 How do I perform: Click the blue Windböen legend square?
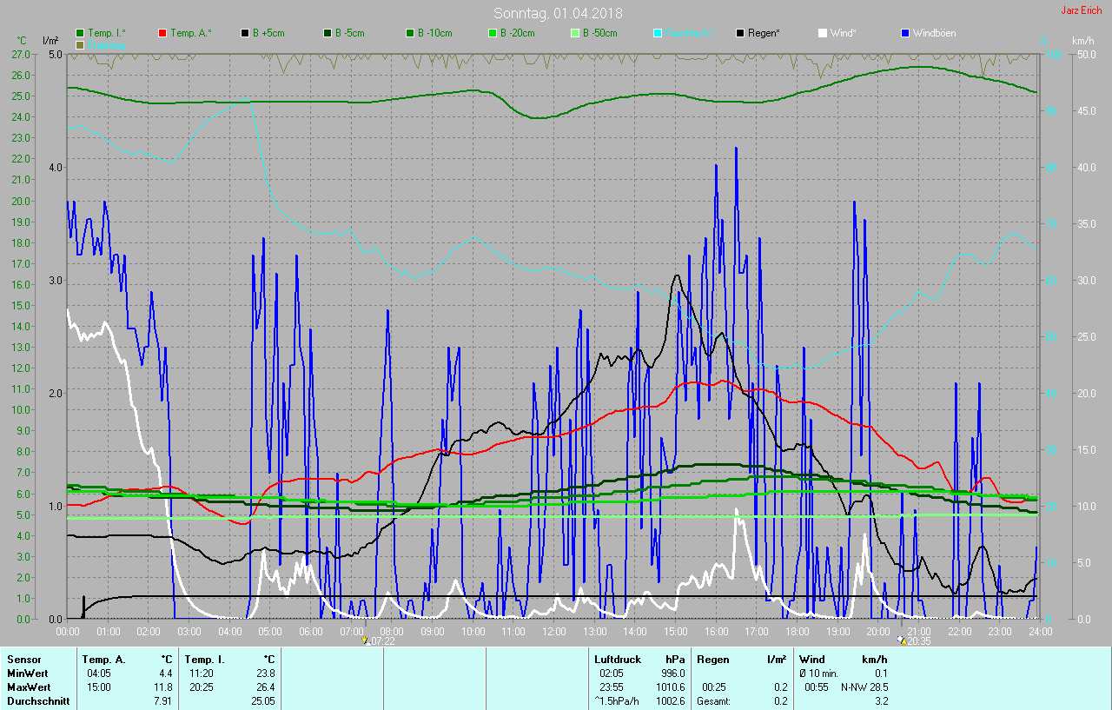905,33
